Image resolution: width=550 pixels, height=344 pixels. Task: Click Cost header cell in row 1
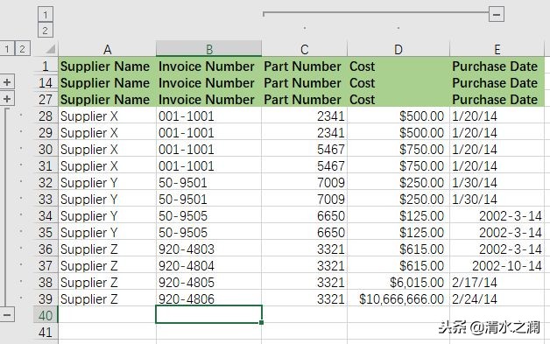[x=398, y=66]
